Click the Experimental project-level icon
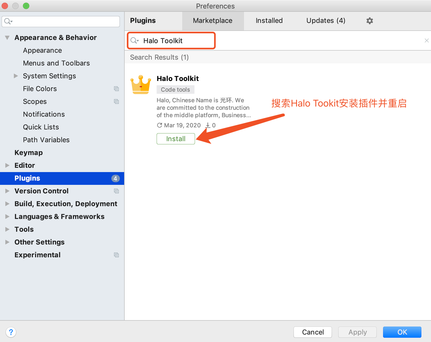 point(116,255)
